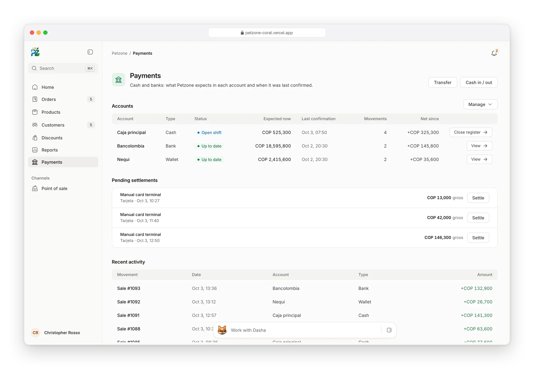Click the Sale #1091 movement

[128, 315]
